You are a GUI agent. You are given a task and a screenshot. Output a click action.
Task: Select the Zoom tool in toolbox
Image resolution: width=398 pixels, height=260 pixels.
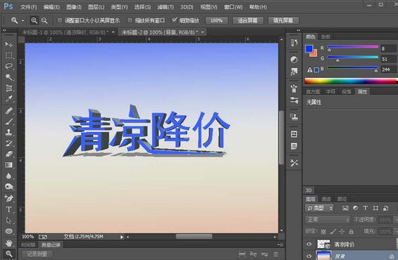[x=9, y=254]
